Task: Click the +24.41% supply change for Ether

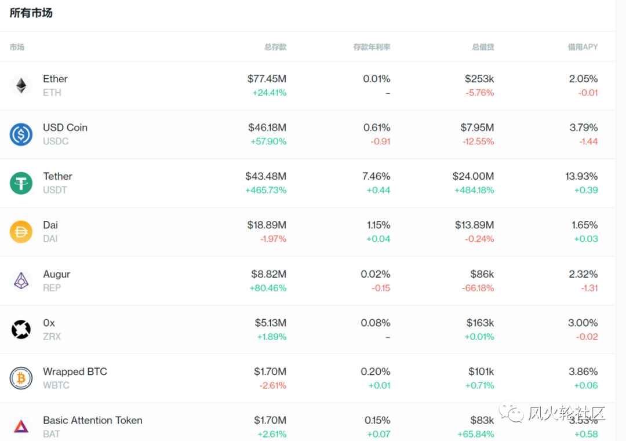Action: pos(269,93)
